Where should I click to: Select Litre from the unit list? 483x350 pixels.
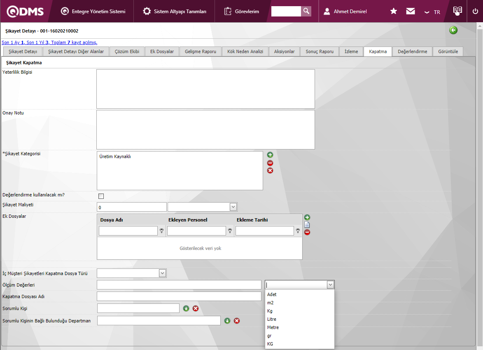(272, 319)
